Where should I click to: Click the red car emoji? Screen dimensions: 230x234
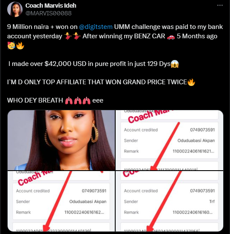pyautogui.click(x=171, y=37)
